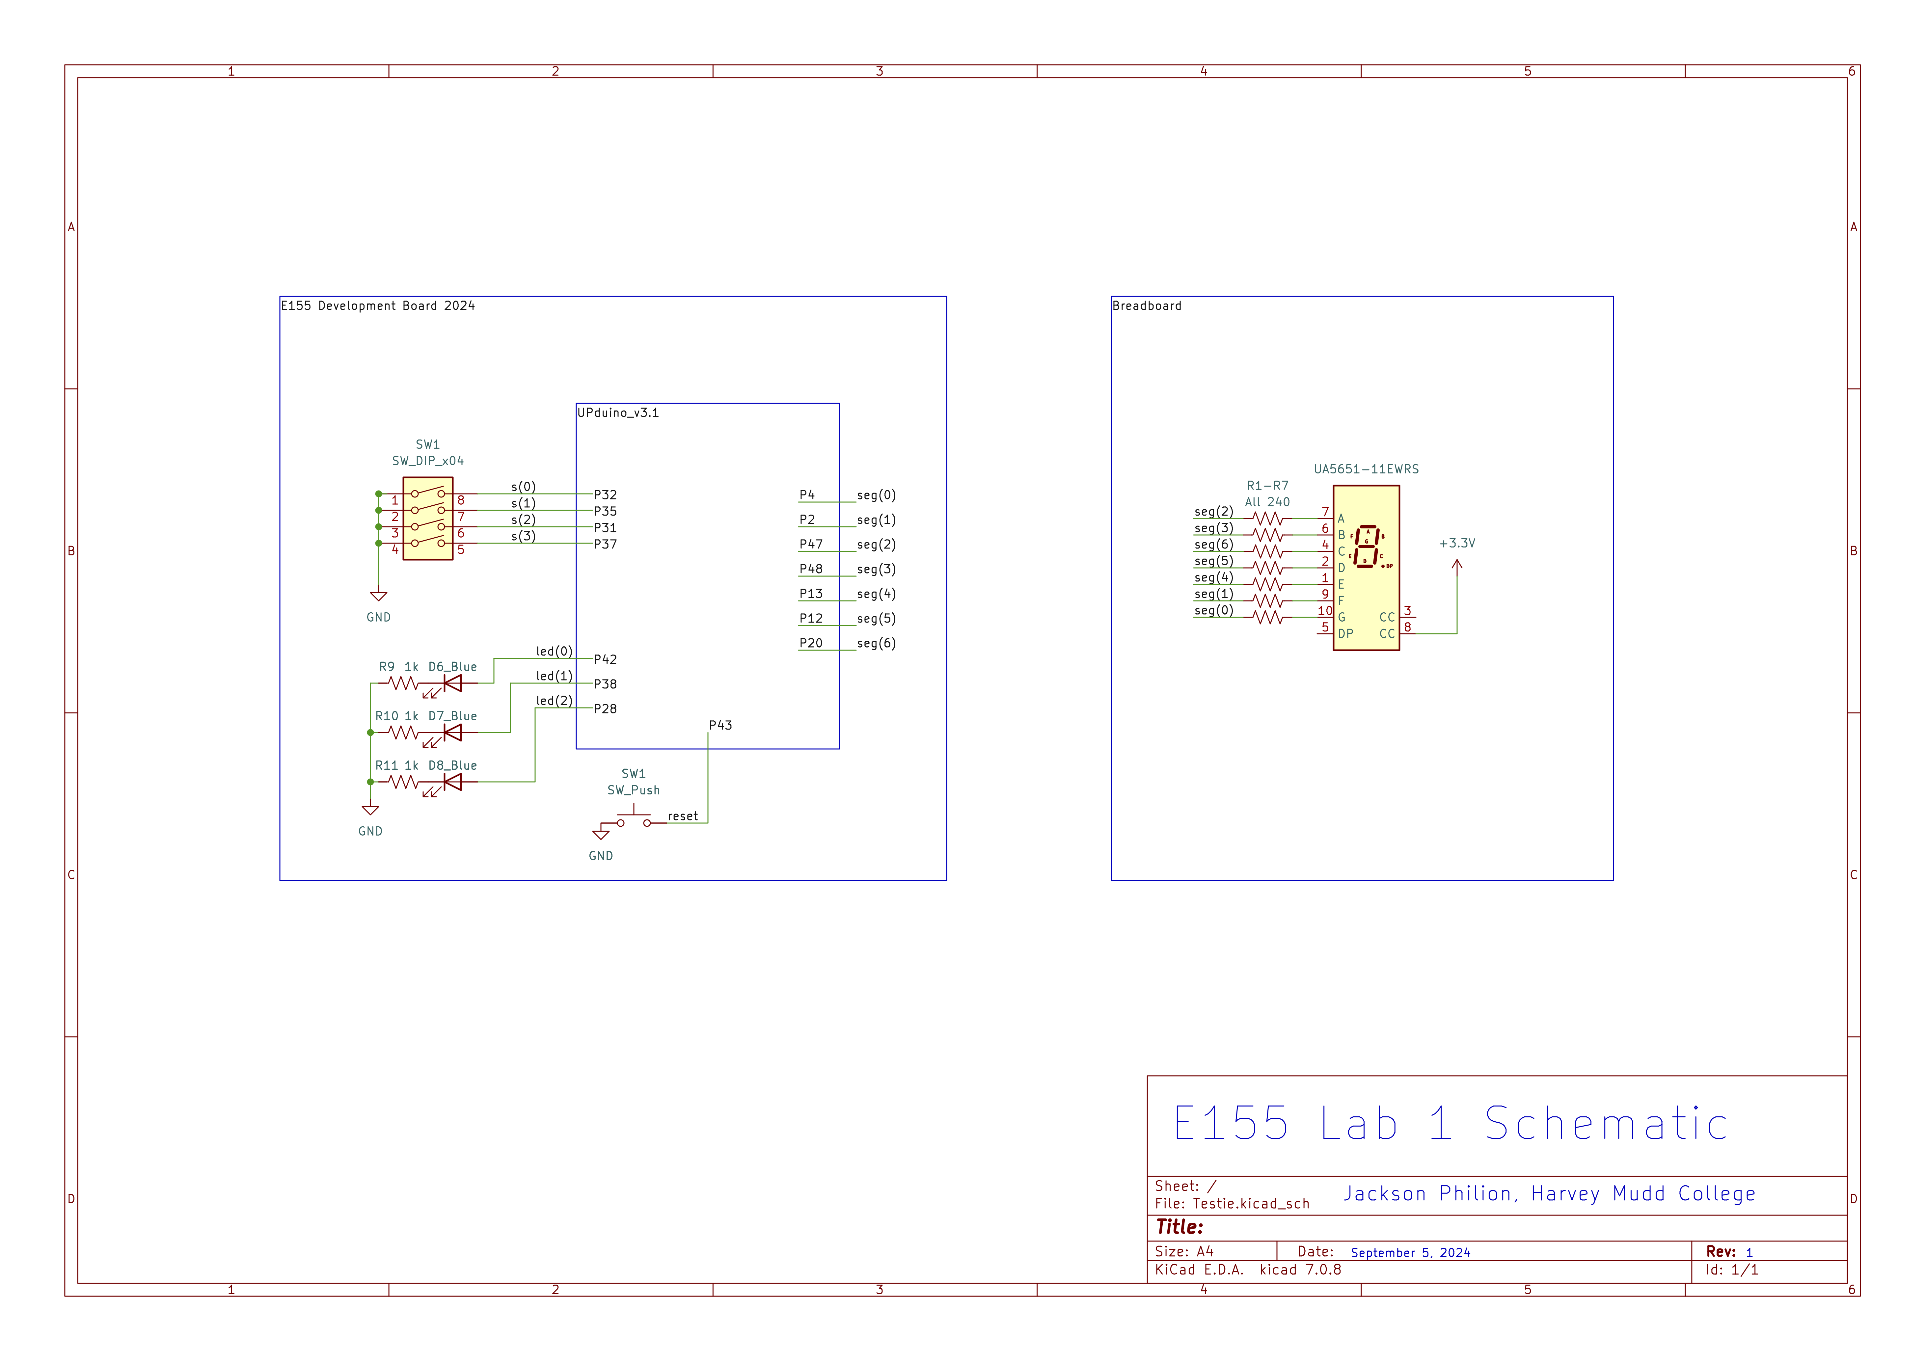Screen dimensions: 1925x1361
Task: Select the resistor on the Breadboard seg(0) line
Action: tap(1268, 618)
